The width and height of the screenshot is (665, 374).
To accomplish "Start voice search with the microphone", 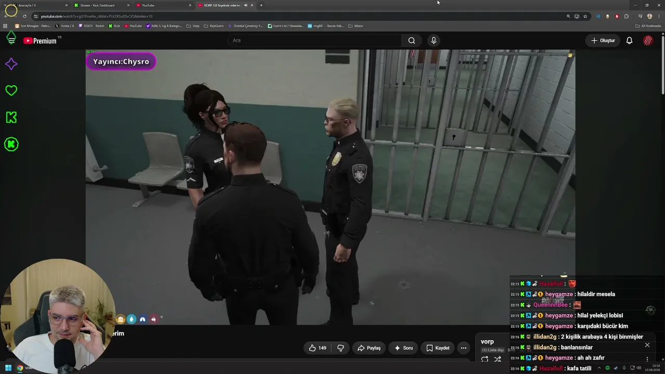I will pyautogui.click(x=434, y=41).
